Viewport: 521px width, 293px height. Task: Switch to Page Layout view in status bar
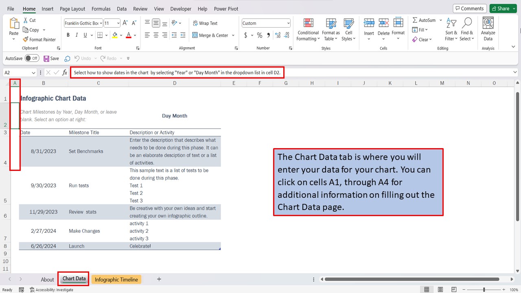click(x=440, y=290)
